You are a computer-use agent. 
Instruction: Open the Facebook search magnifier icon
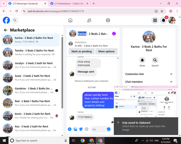point(15,20)
